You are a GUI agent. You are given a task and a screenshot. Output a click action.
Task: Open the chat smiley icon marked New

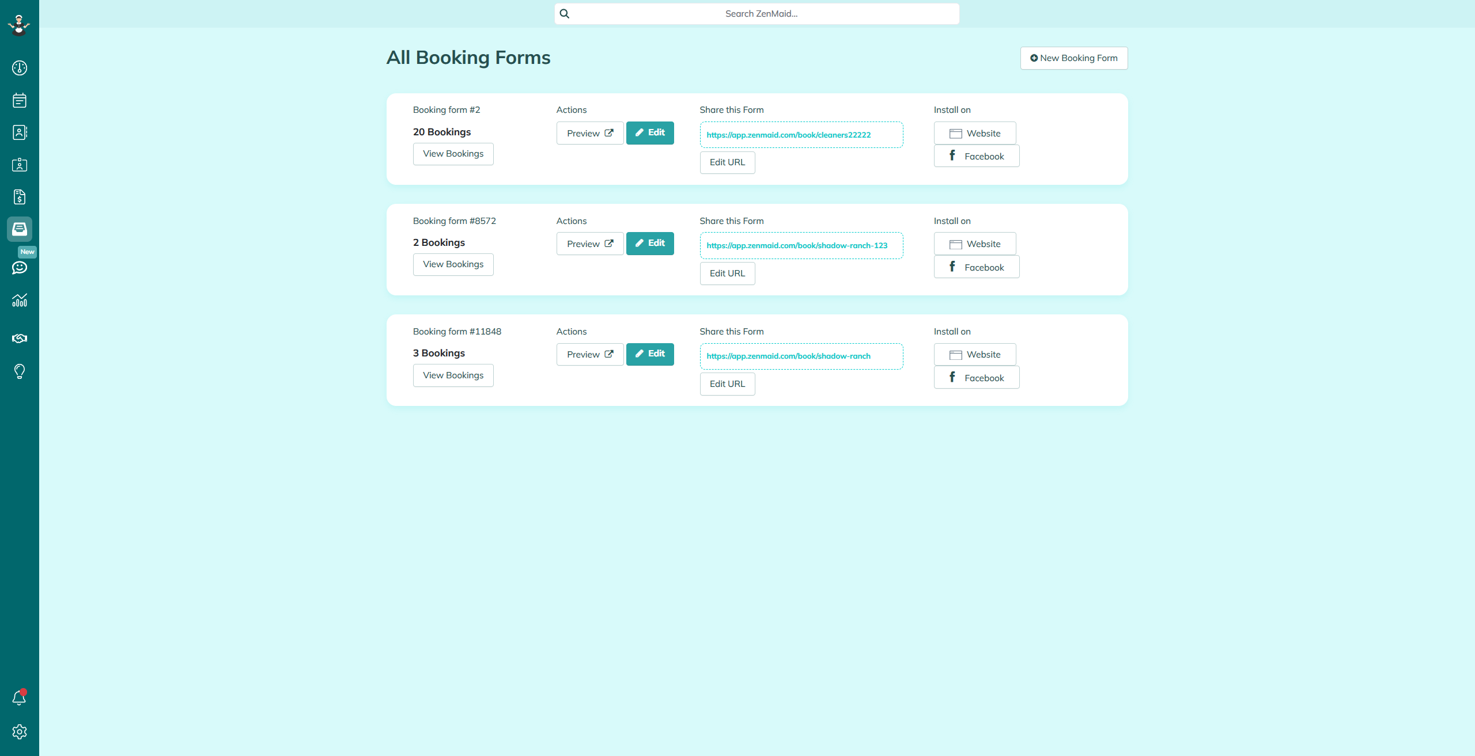pyautogui.click(x=20, y=267)
